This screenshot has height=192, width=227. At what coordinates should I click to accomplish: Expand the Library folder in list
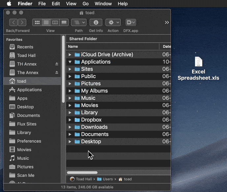point(70,113)
